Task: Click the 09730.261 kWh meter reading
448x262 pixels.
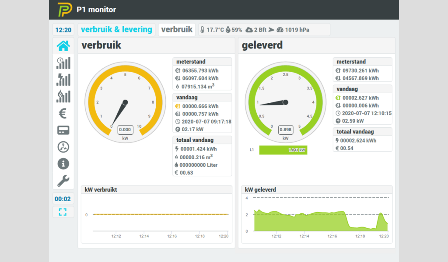Action: coord(360,70)
